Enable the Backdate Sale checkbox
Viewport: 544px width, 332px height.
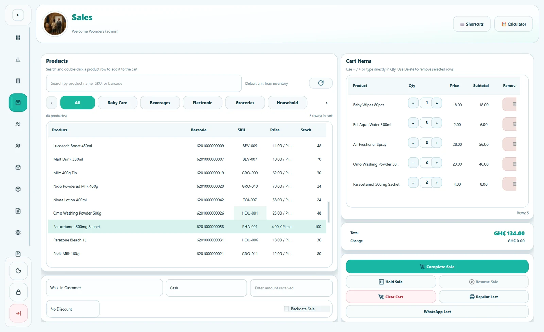(x=286, y=309)
